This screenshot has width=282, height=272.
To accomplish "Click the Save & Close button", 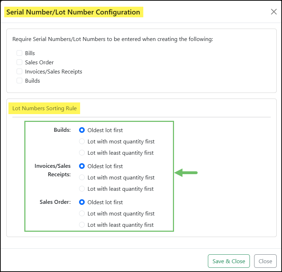I will tap(229, 261).
